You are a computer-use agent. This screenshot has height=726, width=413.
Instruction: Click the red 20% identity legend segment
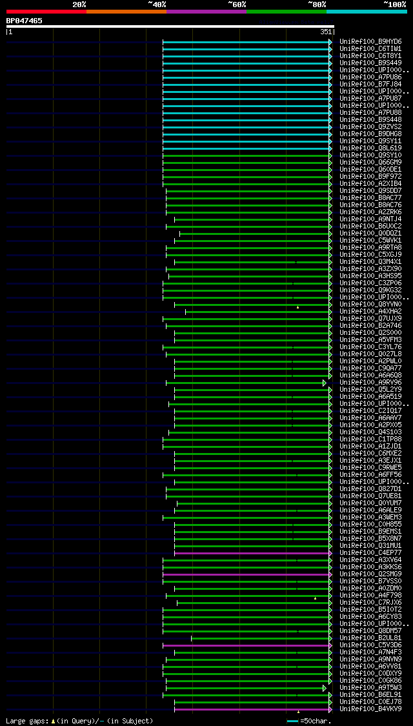click(46, 11)
